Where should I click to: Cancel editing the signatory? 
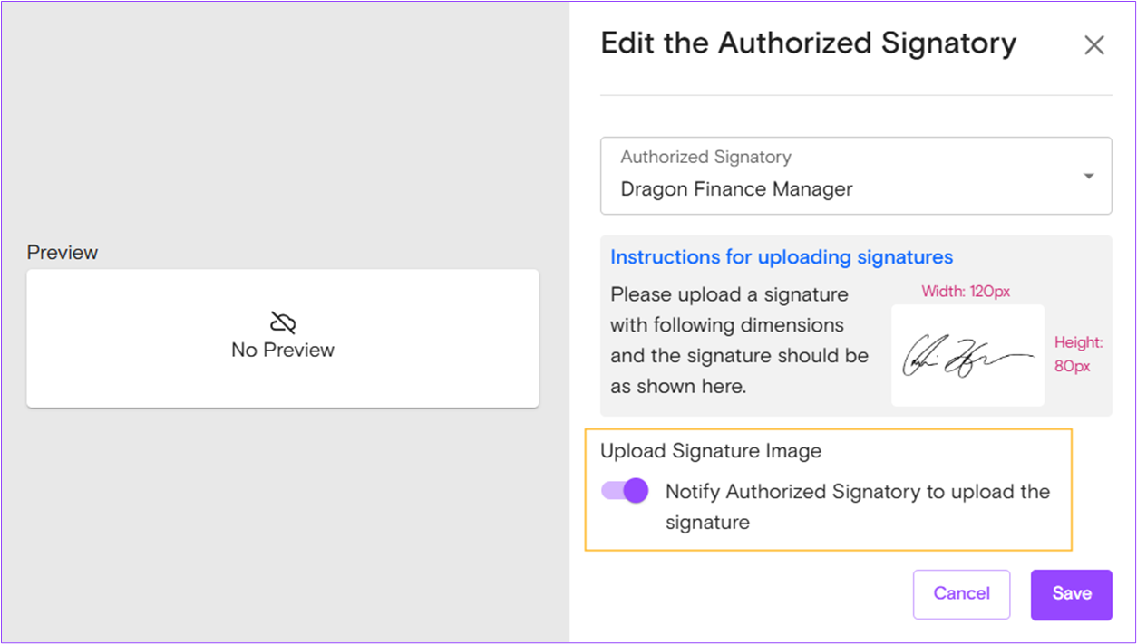pyautogui.click(x=961, y=594)
